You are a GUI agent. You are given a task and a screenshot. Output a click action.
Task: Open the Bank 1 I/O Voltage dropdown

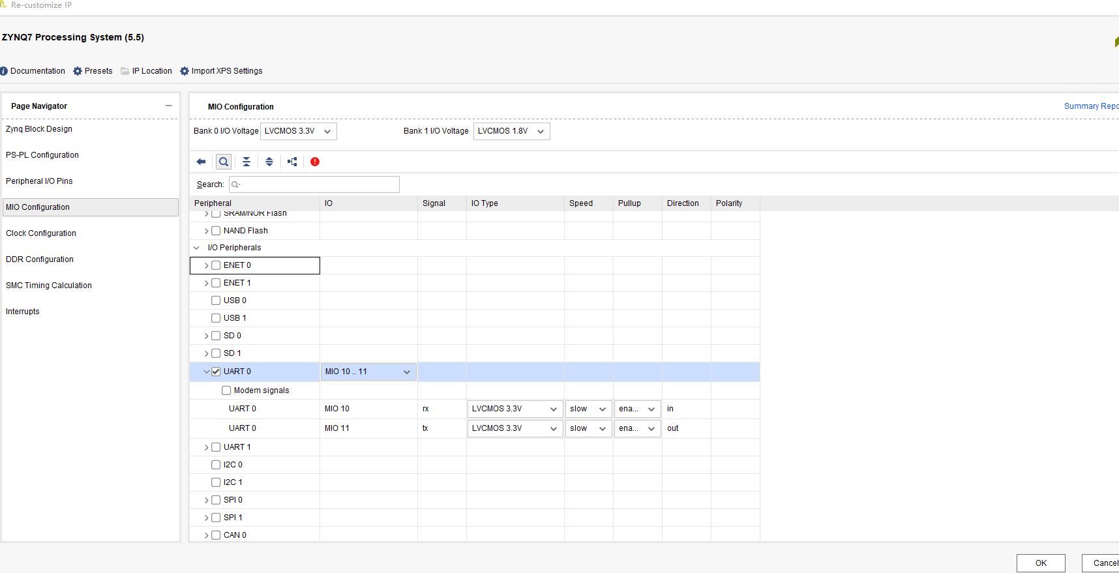pos(512,131)
